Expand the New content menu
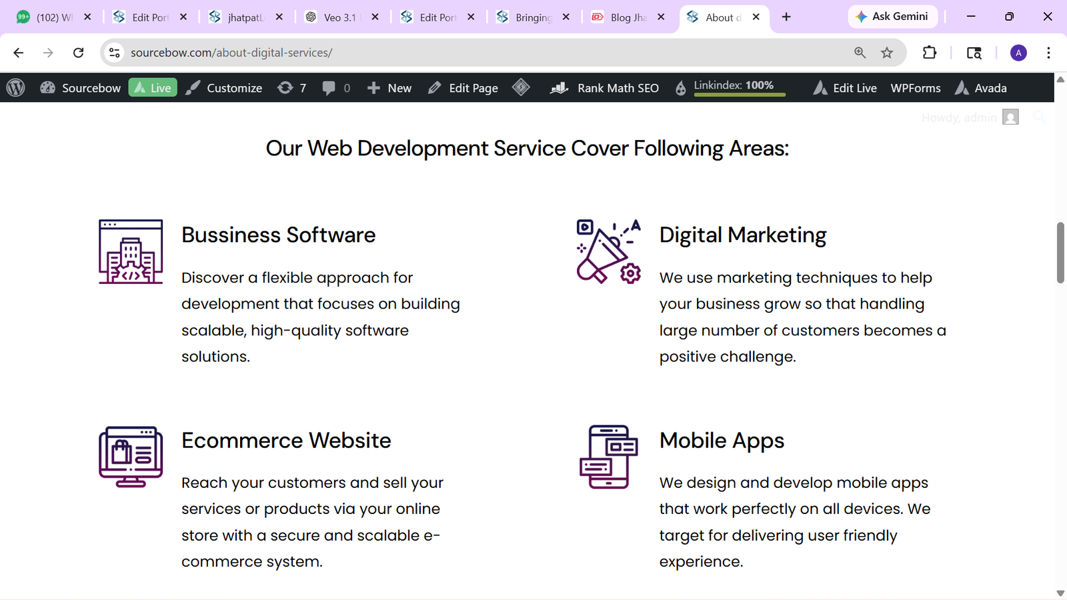 coord(389,88)
